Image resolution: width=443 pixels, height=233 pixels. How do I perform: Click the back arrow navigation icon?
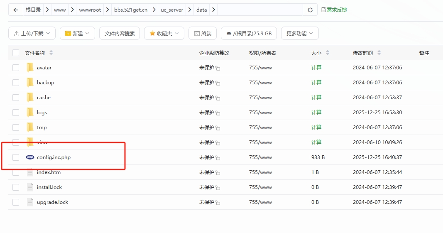coord(16,10)
